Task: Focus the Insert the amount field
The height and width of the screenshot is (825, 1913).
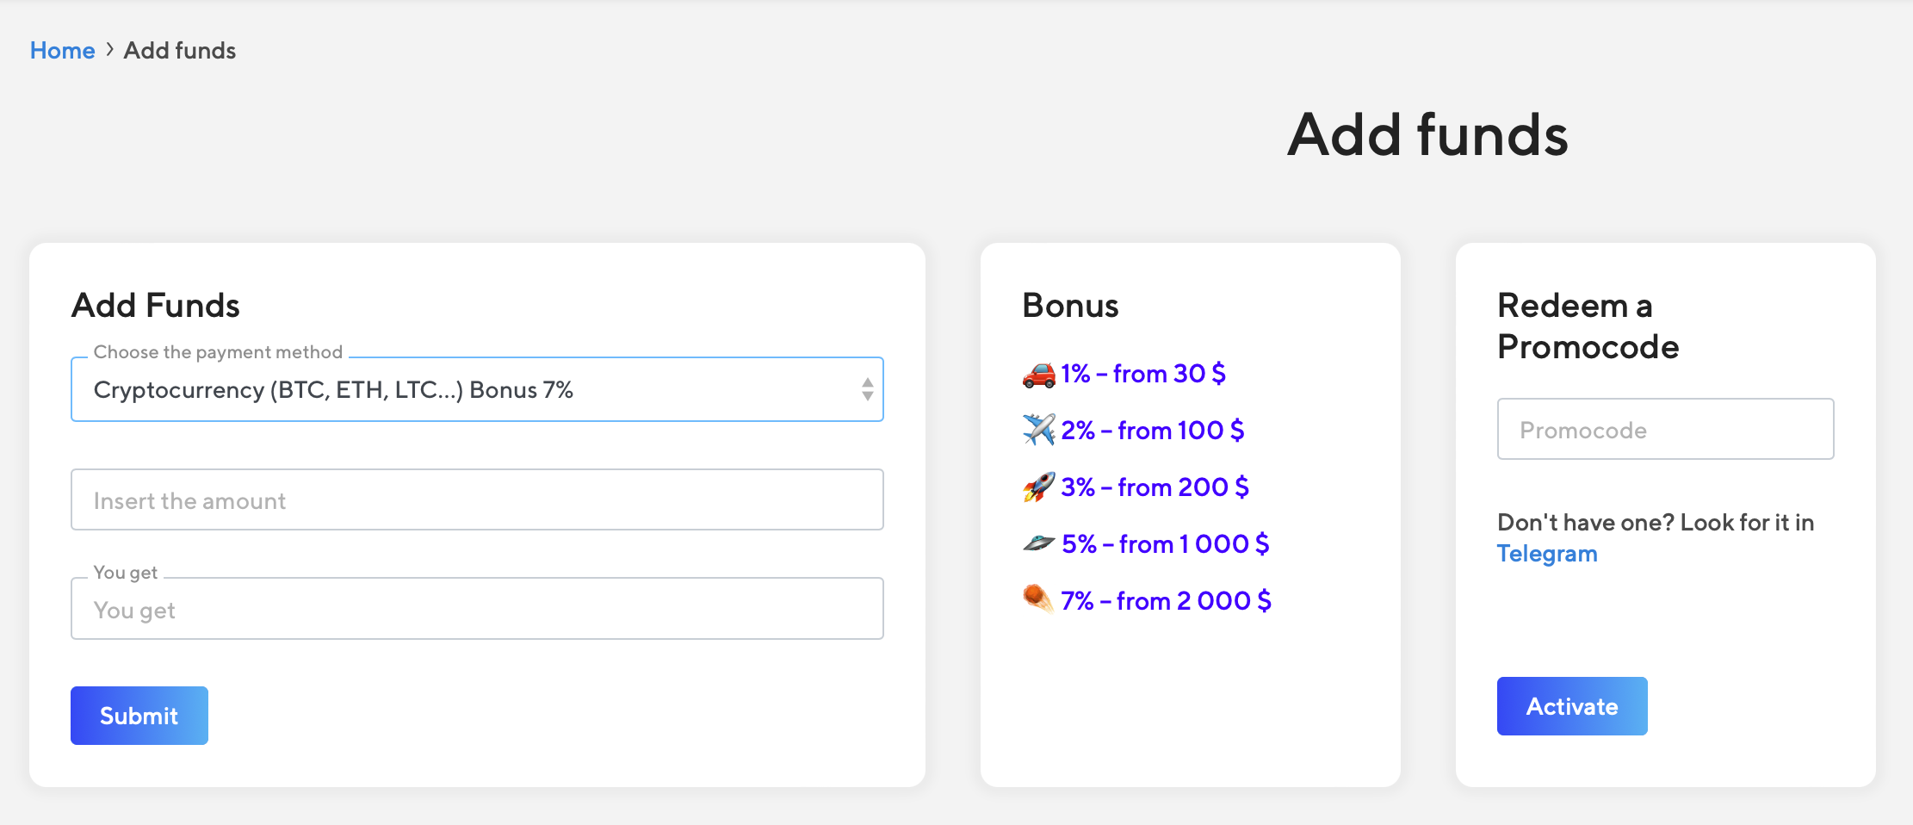Action: tap(476, 500)
